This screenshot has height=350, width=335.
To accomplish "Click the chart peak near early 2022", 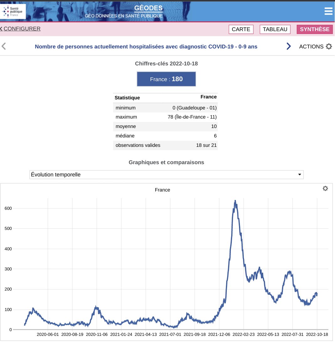I will 235,201.
